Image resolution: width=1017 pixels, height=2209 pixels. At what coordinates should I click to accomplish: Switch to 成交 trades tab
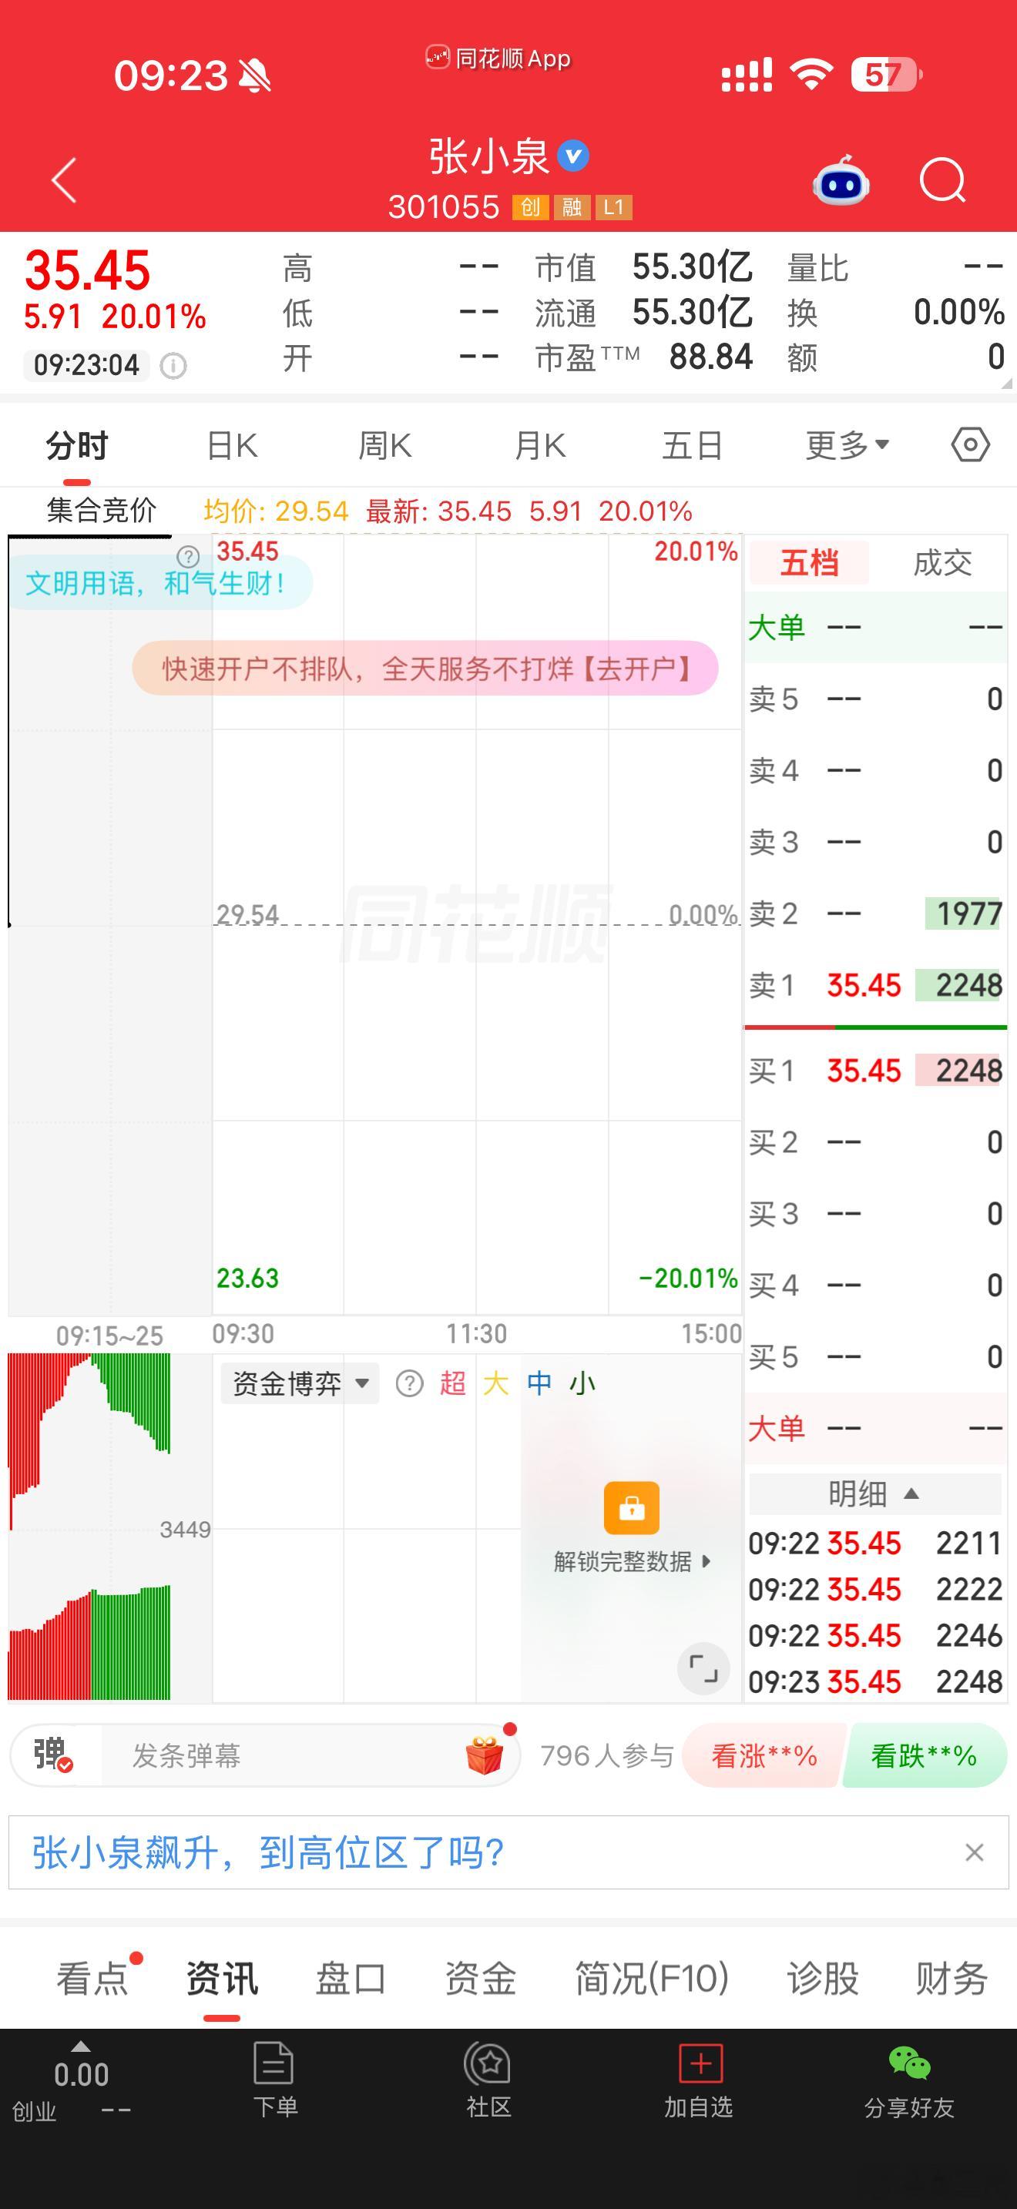tap(942, 563)
